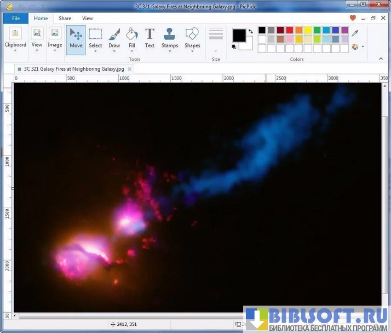Choose the rectangular Select tool

tap(95, 39)
